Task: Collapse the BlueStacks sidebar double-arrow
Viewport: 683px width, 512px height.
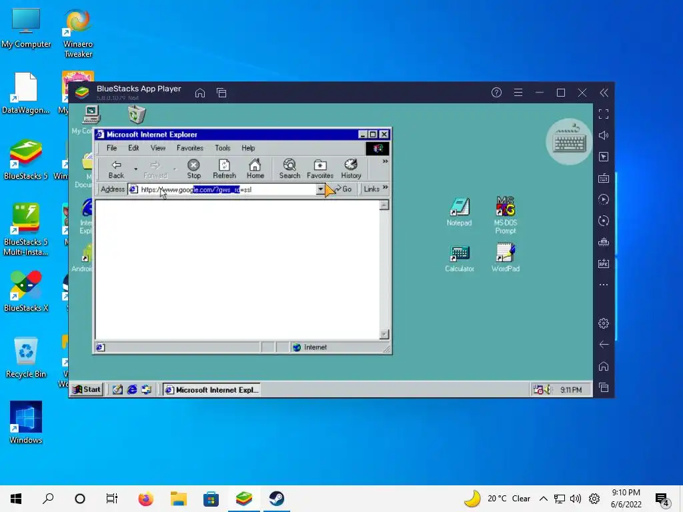Action: (x=604, y=92)
